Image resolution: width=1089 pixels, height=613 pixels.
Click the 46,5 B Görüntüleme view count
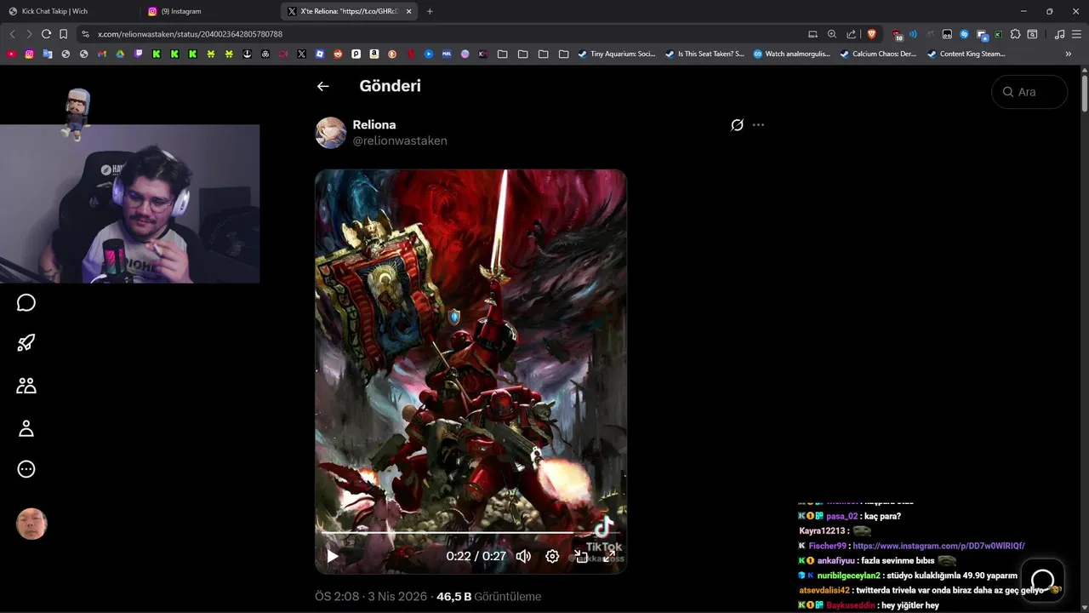(x=488, y=597)
